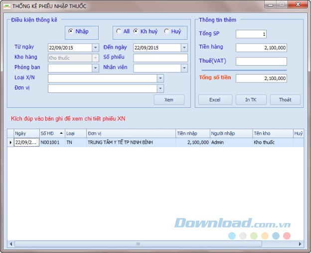
Task: Click the application icon in title bar
Action: pos(6,6)
